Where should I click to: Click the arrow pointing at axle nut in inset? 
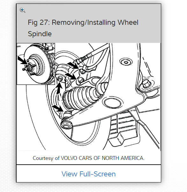[23, 60]
